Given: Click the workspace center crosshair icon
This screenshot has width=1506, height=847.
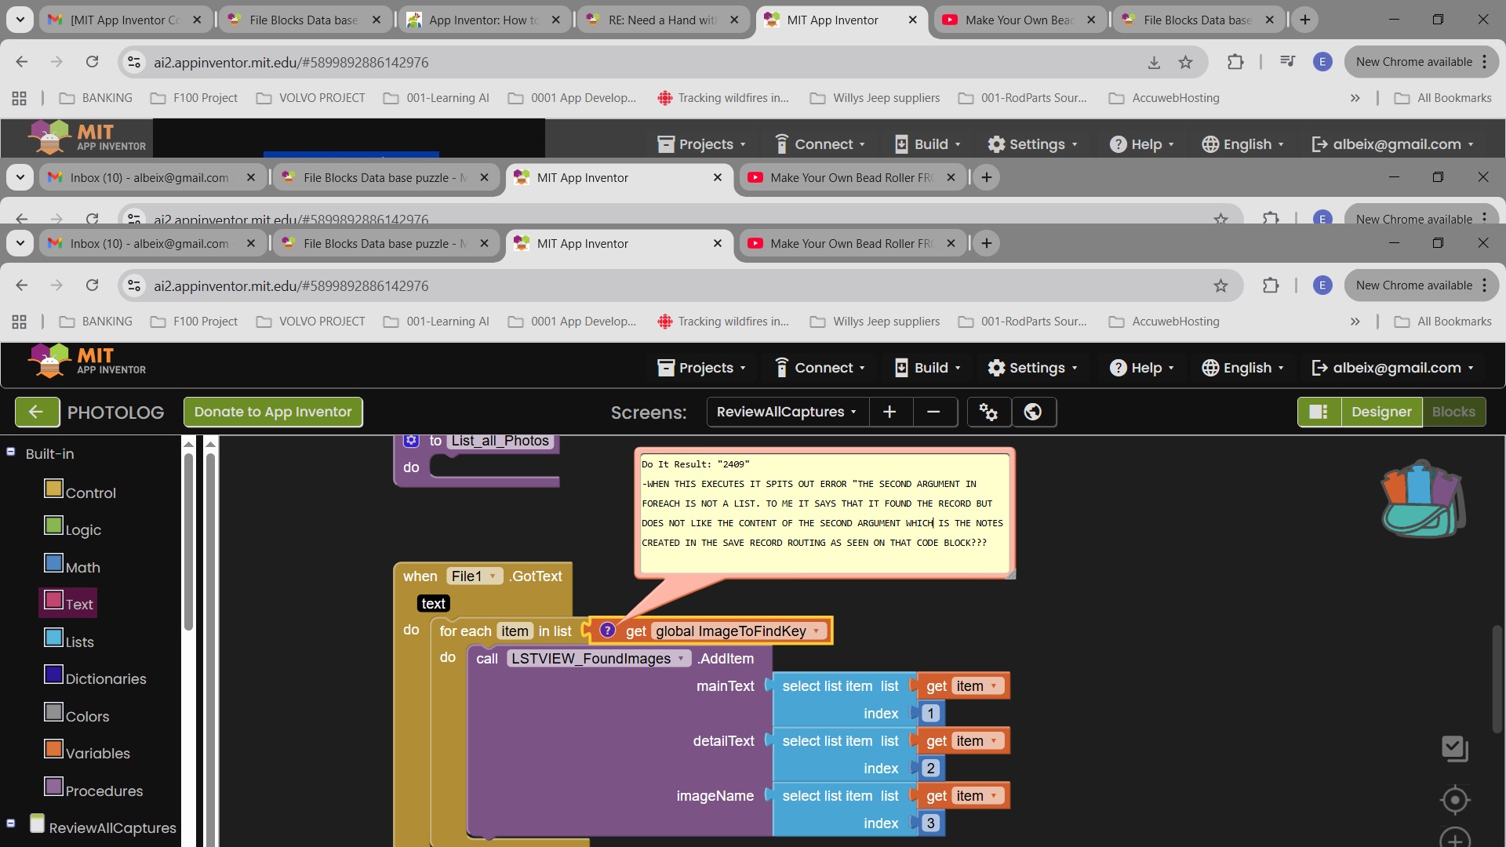Looking at the screenshot, I should [1455, 799].
